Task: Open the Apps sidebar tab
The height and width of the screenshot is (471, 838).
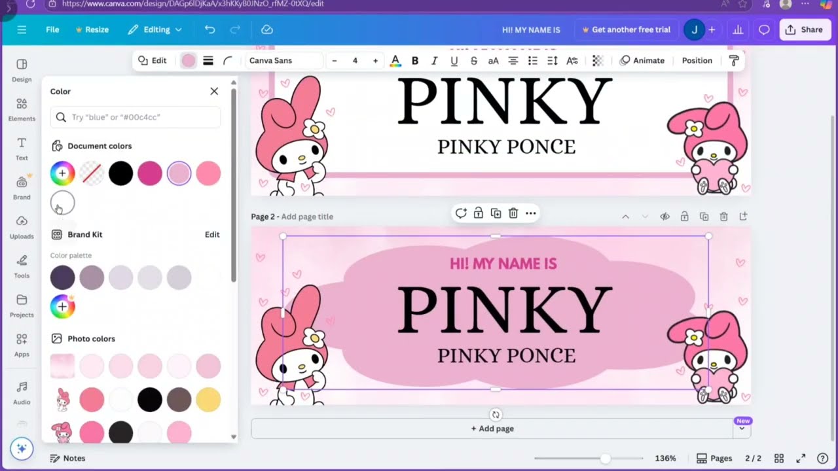Action: pyautogui.click(x=22, y=345)
